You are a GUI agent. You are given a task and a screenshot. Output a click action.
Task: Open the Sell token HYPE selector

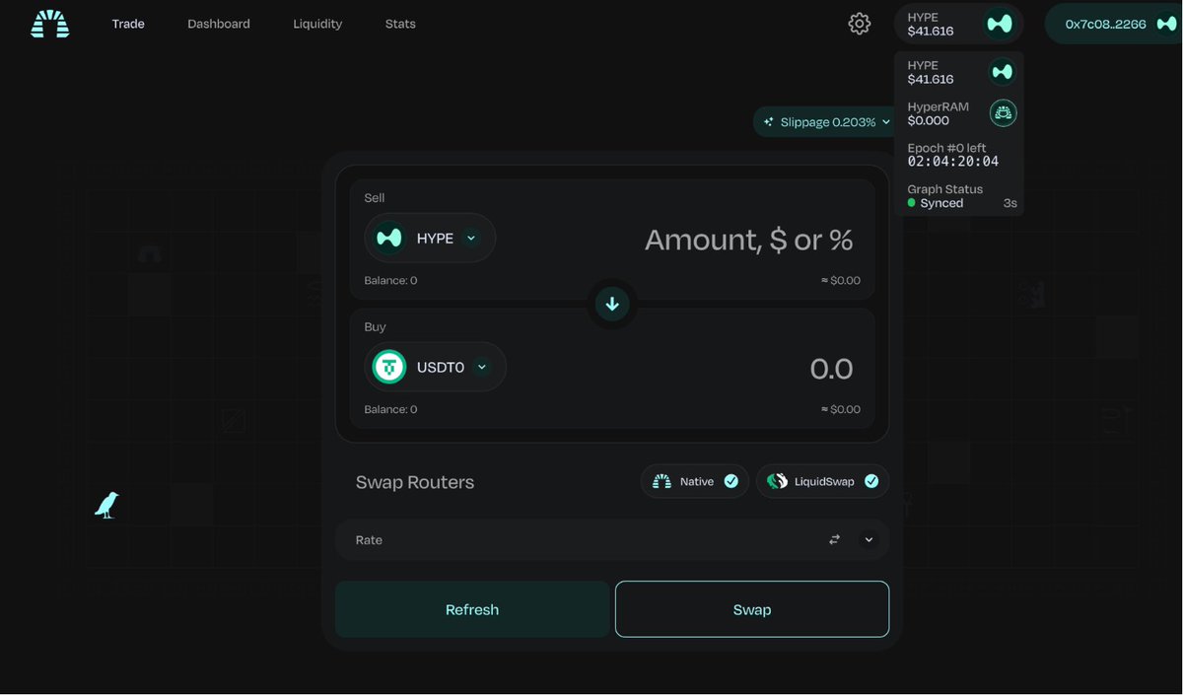pos(430,239)
